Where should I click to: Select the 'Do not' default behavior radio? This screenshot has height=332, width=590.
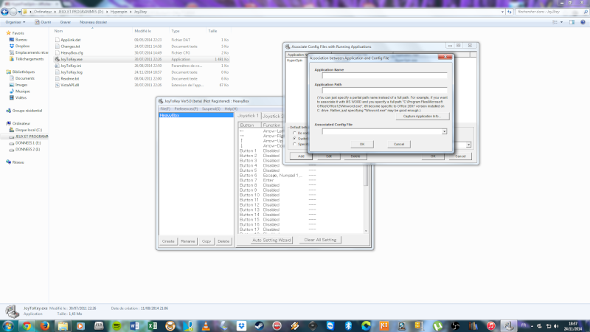point(294,133)
